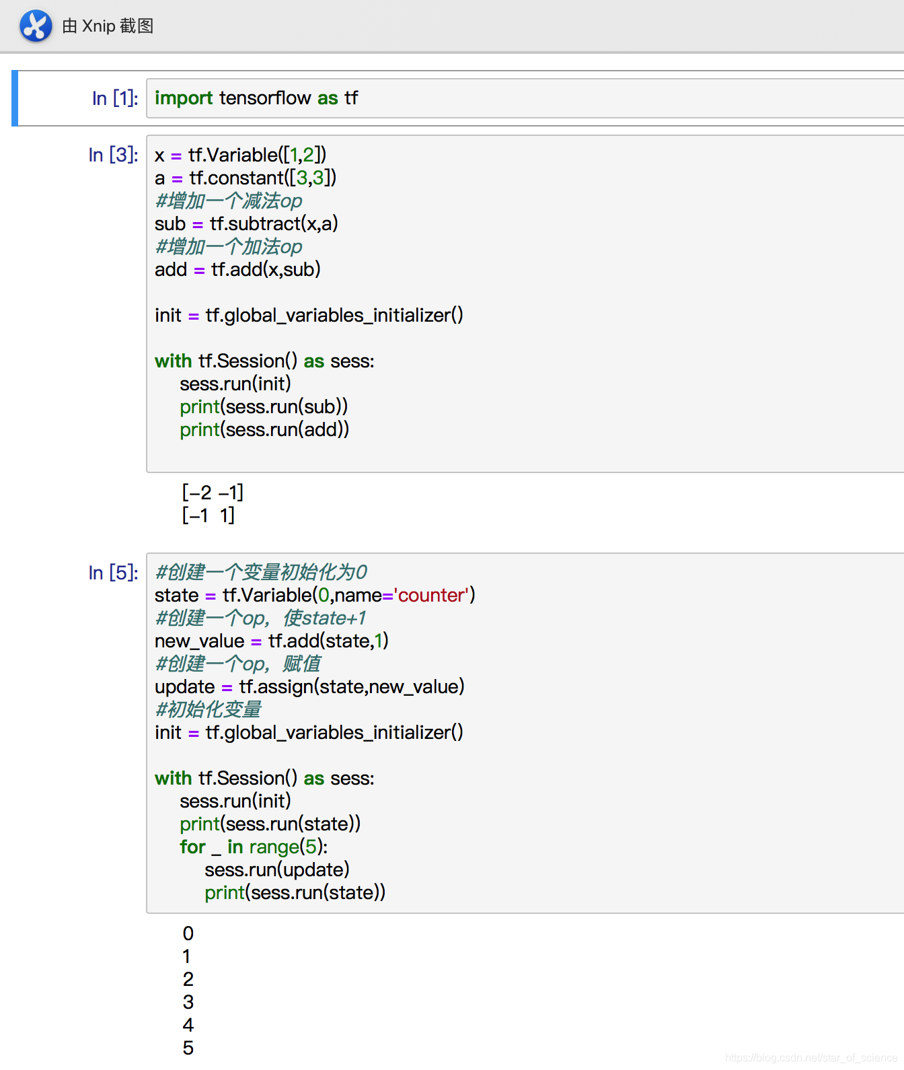The height and width of the screenshot is (1070, 904).
Task: Click the comment '#创建一个op, 使state+1'
Action: (261, 618)
